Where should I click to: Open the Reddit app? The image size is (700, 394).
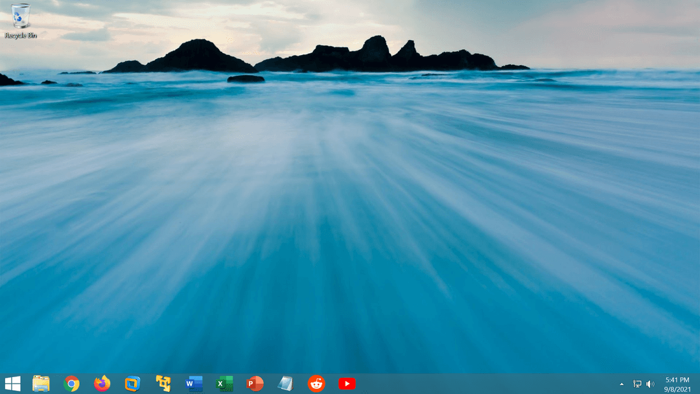click(x=316, y=384)
